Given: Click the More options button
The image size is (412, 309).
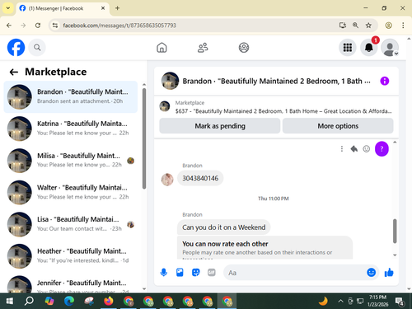Looking at the screenshot, I should (338, 126).
